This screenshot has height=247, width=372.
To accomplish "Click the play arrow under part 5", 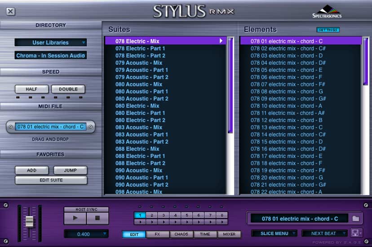I will click(x=187, y=222).
